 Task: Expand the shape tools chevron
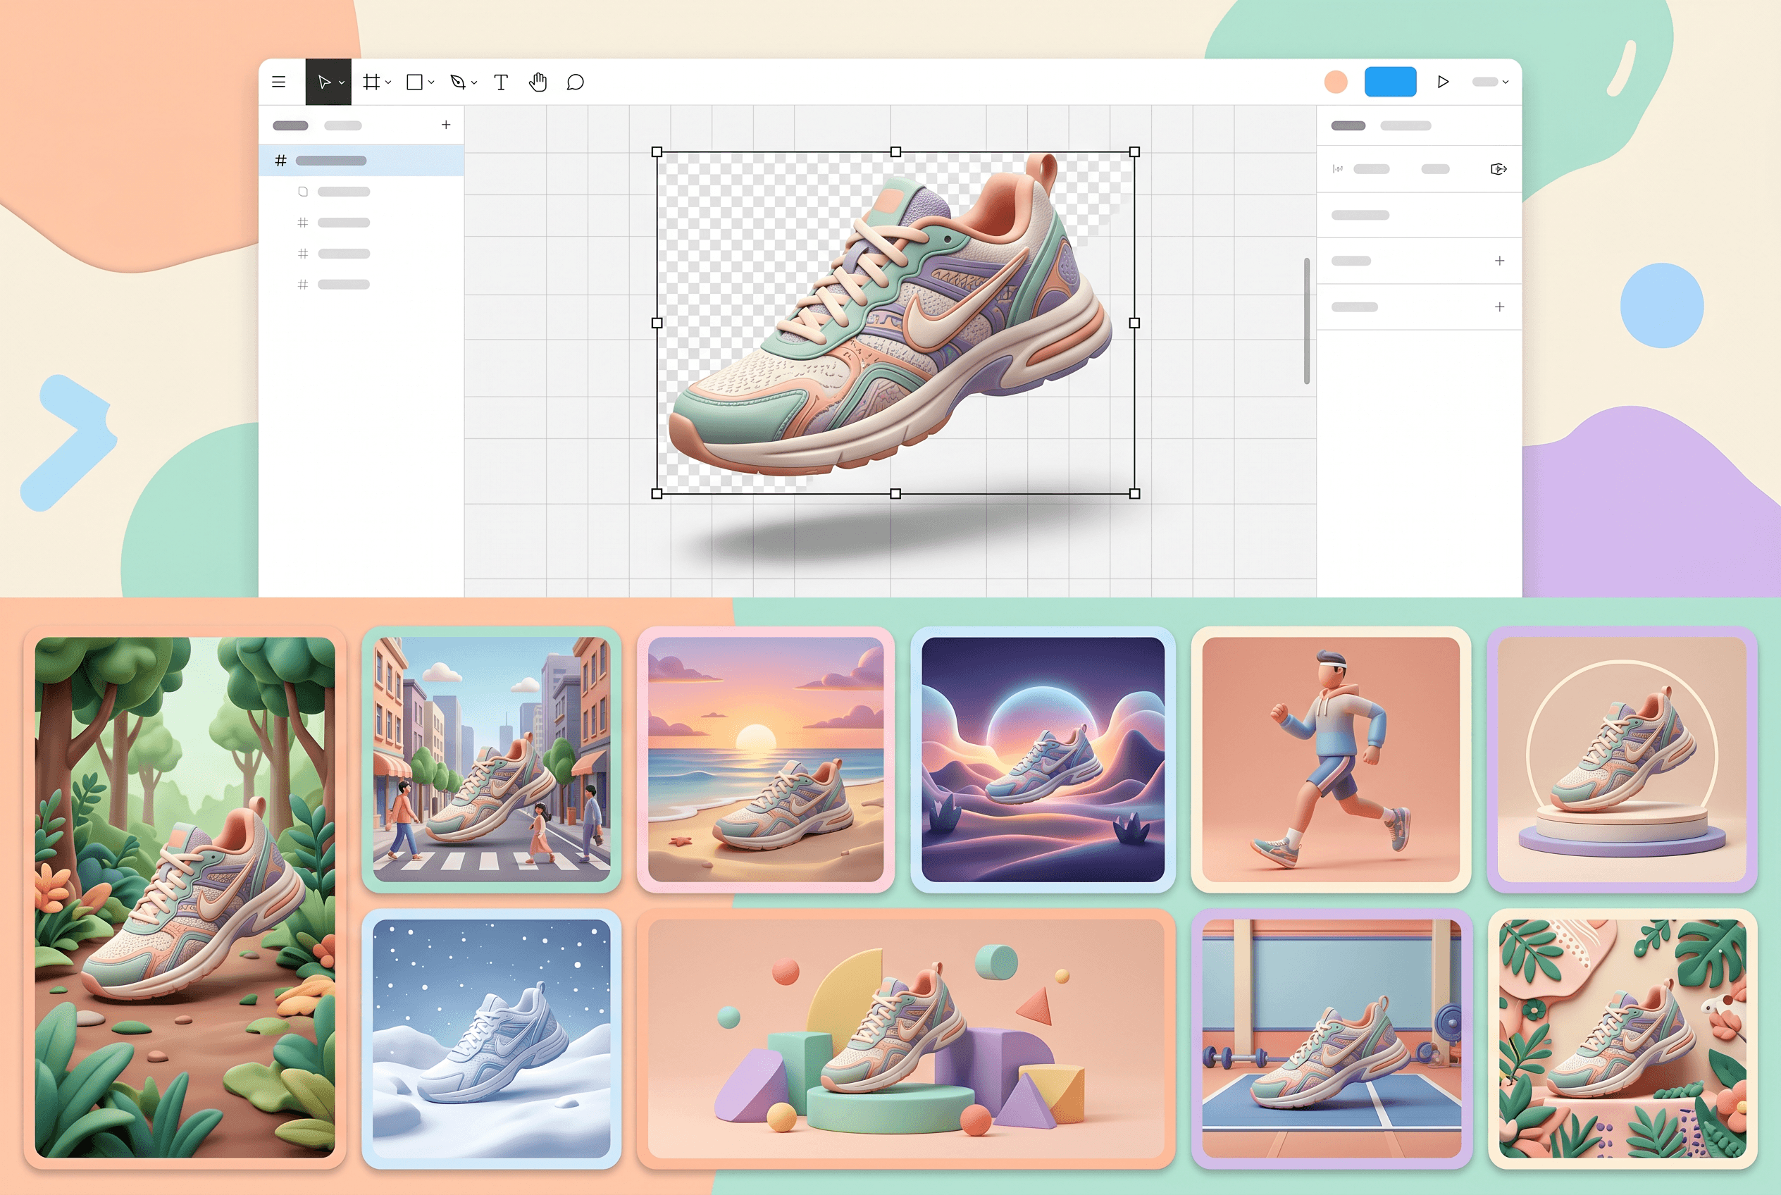click(x=431, y=82)
